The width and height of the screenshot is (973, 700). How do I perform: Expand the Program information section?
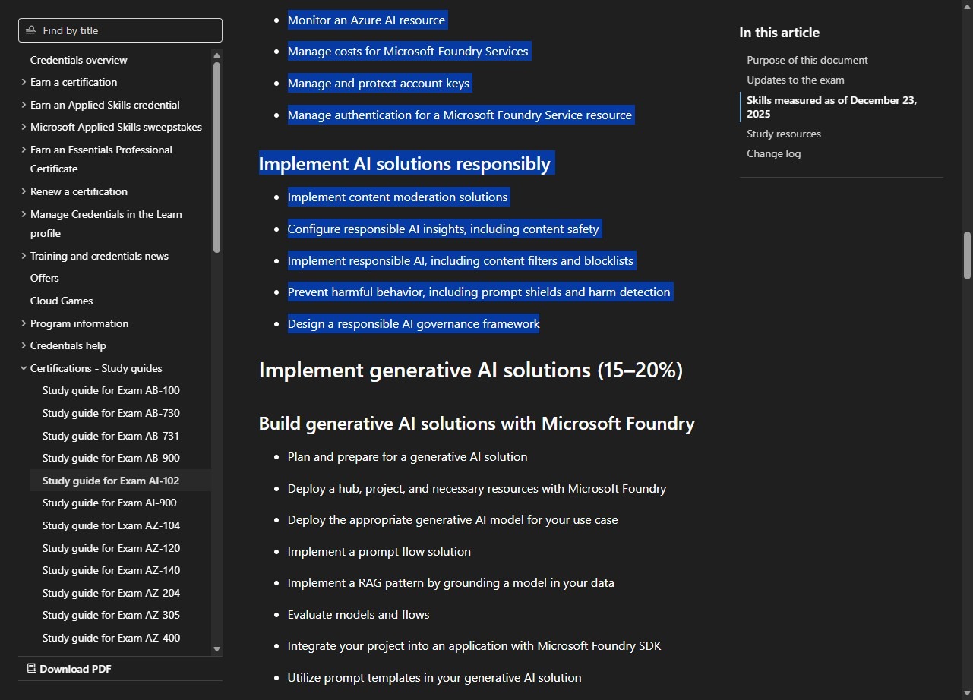(x=24, y=323)
